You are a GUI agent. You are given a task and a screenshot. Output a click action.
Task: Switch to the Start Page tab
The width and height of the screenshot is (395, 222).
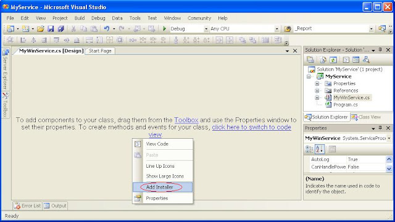[x=100, y=51]
